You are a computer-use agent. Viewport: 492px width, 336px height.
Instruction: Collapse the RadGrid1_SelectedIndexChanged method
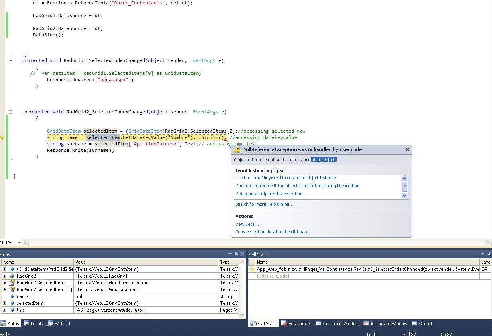coord(11,61)
